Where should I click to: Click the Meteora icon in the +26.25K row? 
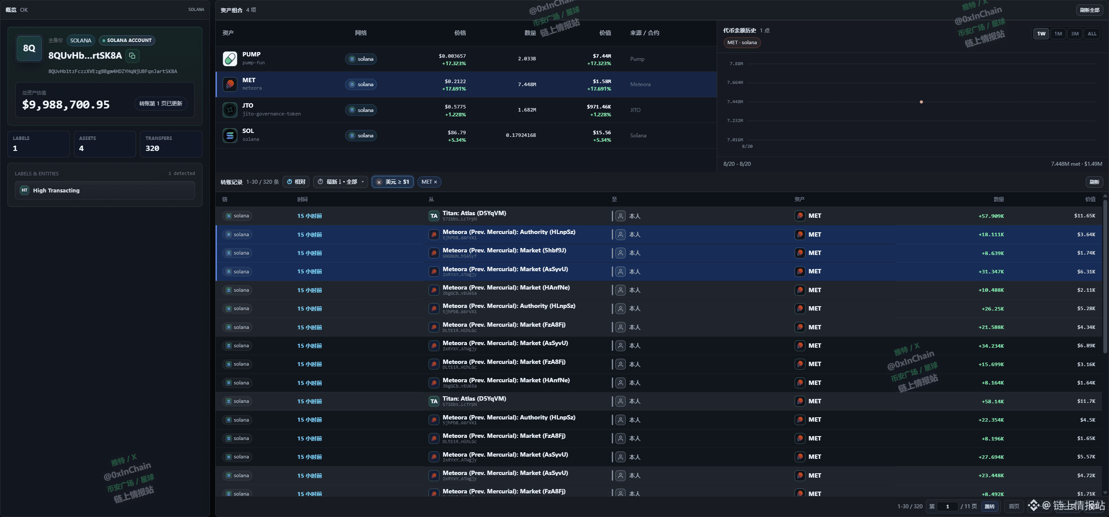click(x=434, y=308)
